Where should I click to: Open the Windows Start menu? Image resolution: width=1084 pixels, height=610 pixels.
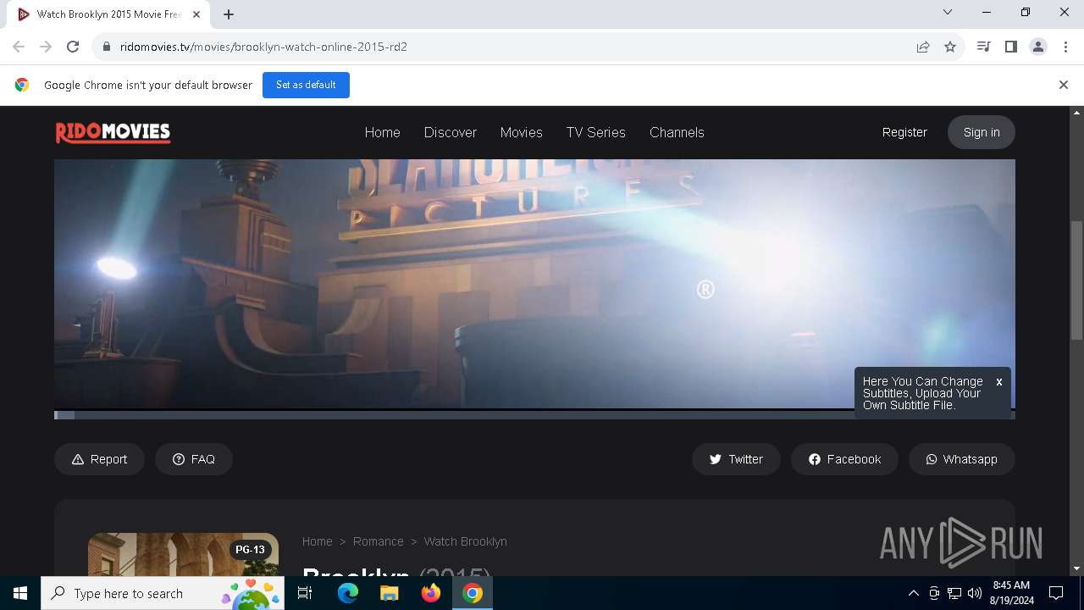pyautogui.click(x=20, y=593)
